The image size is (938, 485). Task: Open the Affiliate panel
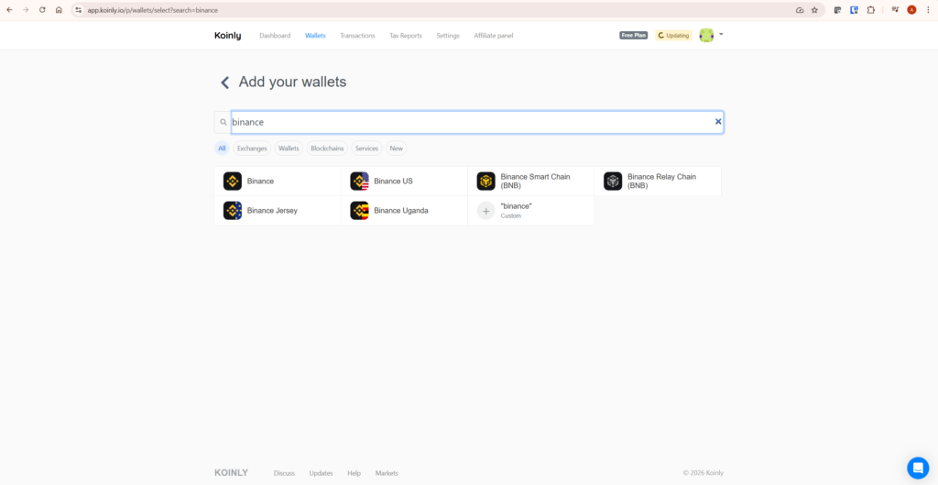tap(494, 36)
